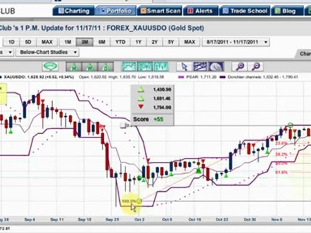Click the Score +55 readout
Screen dimensions: 311x233
(148, 119)
